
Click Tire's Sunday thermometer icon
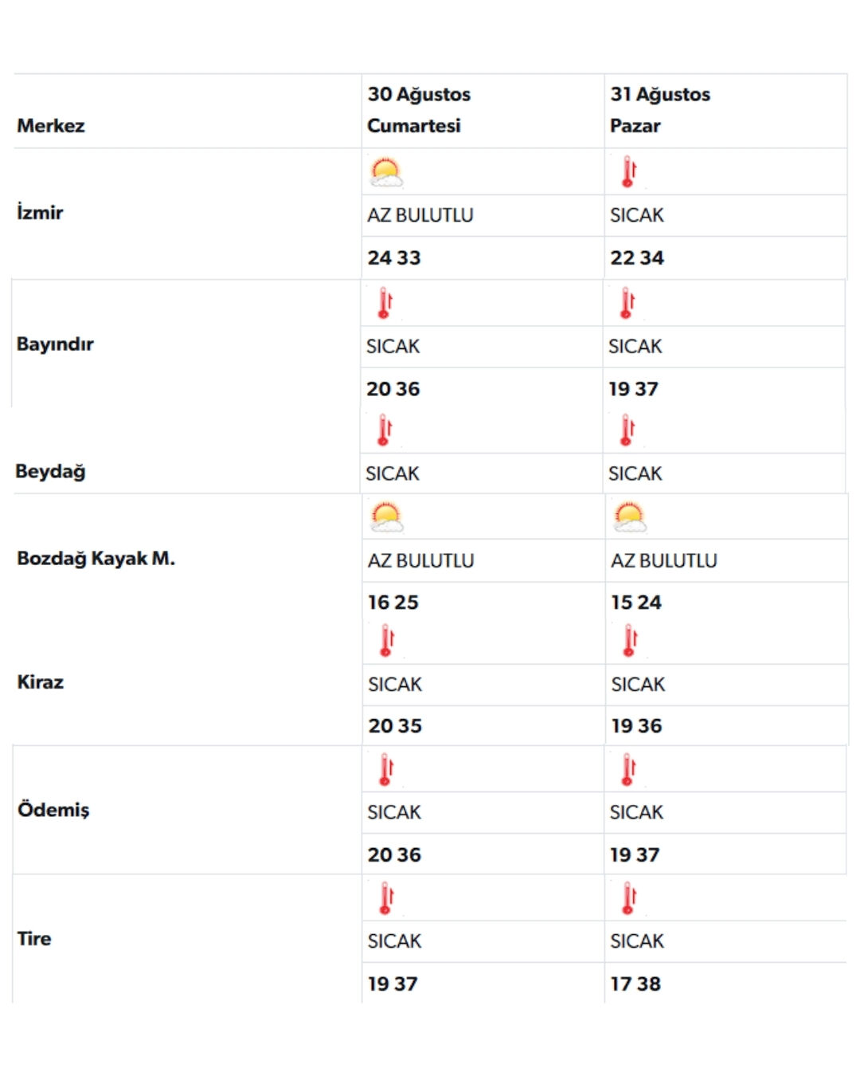629,898
